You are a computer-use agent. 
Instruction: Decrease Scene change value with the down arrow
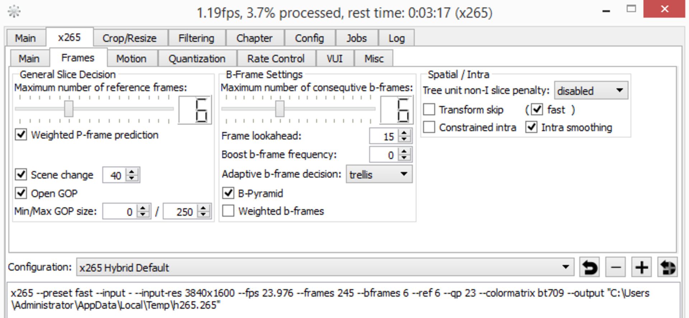pos(132,178)
